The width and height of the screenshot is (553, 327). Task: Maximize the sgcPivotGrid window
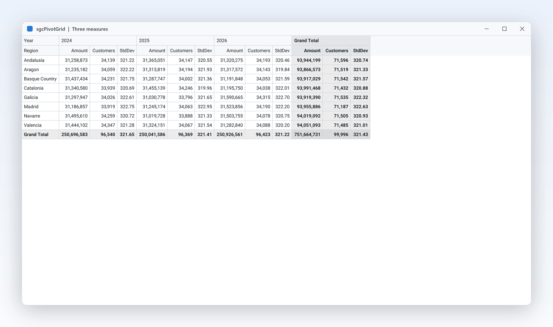[x=504, y=29]
